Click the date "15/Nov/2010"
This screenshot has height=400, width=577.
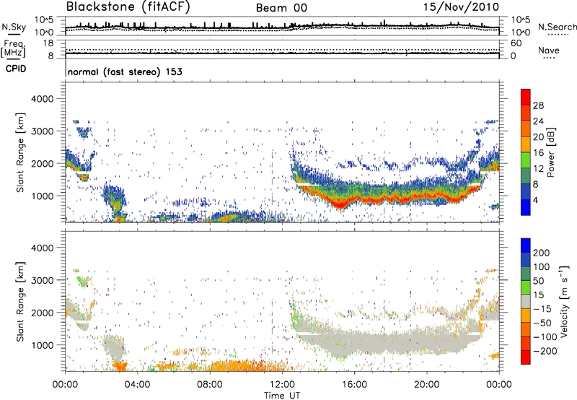point(461,7)
